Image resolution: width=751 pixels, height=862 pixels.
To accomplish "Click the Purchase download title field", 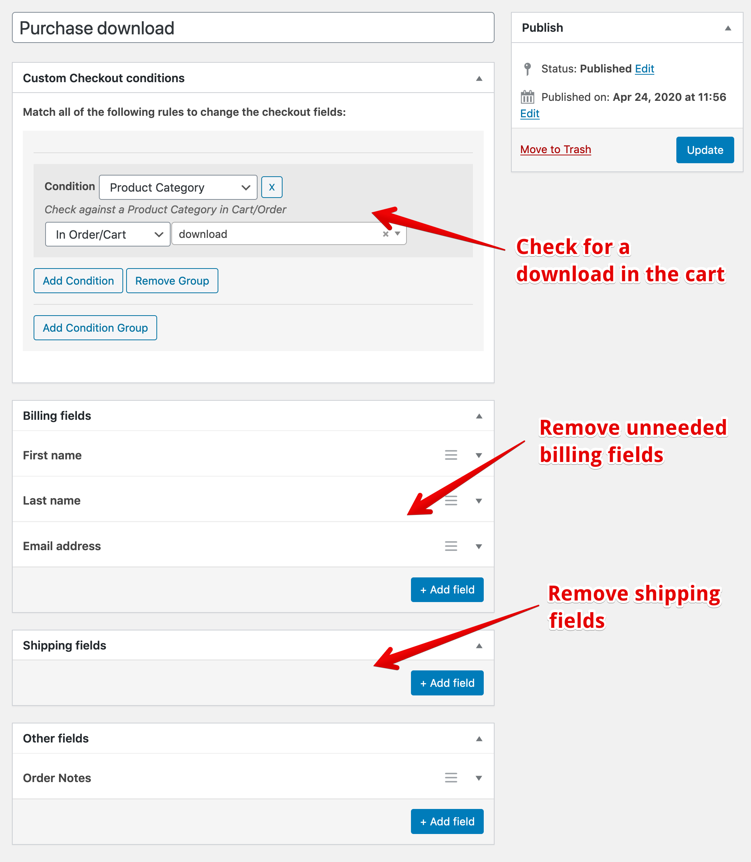I will [x=253, y=28].
